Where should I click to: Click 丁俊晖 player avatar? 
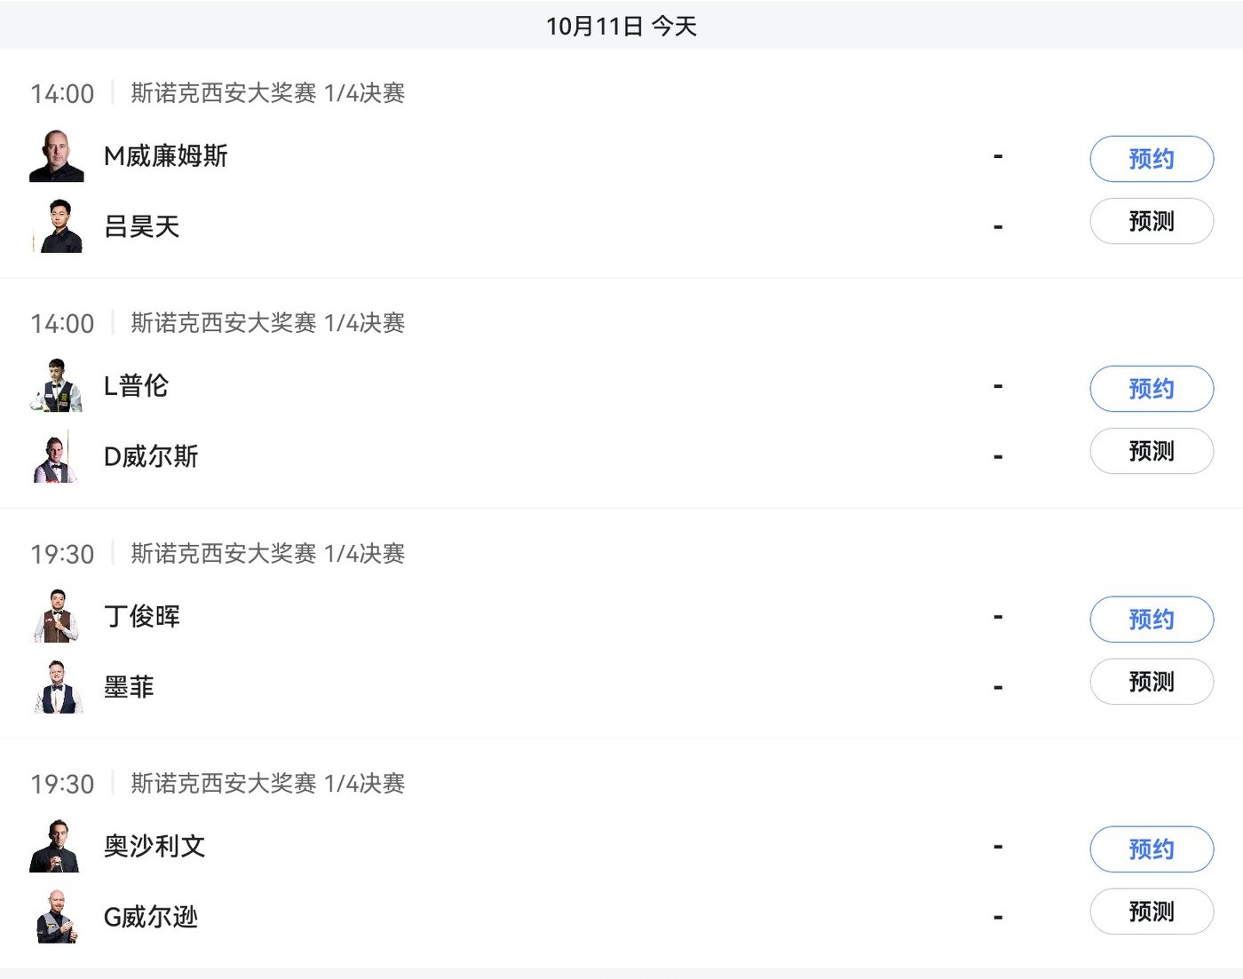point(57,616)
